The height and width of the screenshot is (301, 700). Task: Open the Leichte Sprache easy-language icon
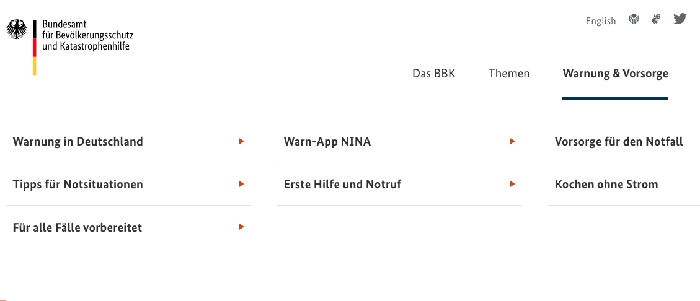(634, 19)
